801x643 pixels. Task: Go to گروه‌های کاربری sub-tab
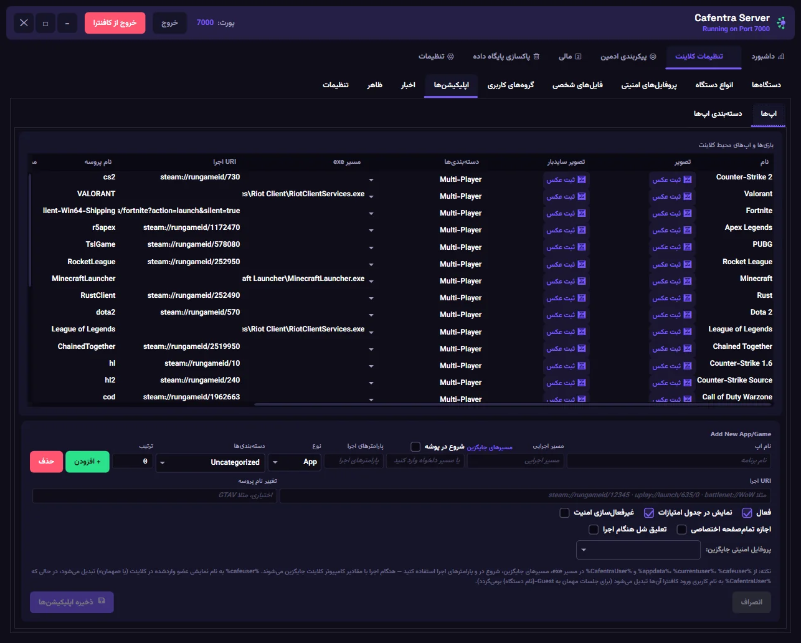pyautogui.click(x=510, y=85)
